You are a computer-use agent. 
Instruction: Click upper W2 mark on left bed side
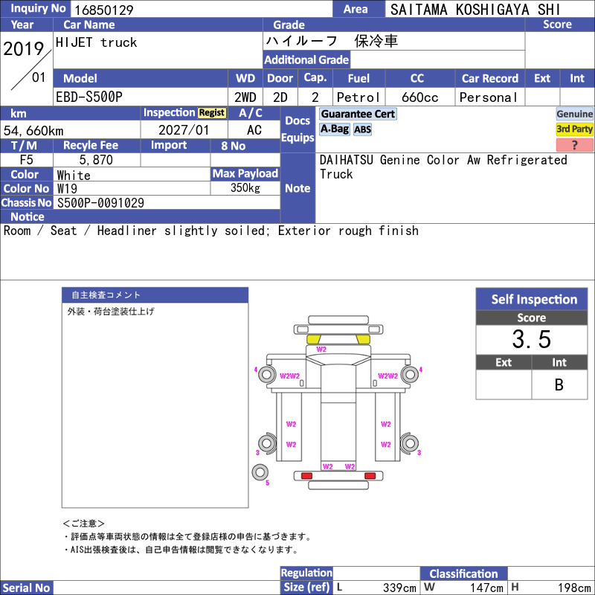pyautogui.click(x=291, y=424)
